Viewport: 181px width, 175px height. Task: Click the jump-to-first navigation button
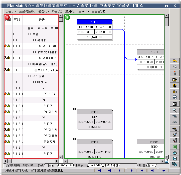(x=99, y=171)
